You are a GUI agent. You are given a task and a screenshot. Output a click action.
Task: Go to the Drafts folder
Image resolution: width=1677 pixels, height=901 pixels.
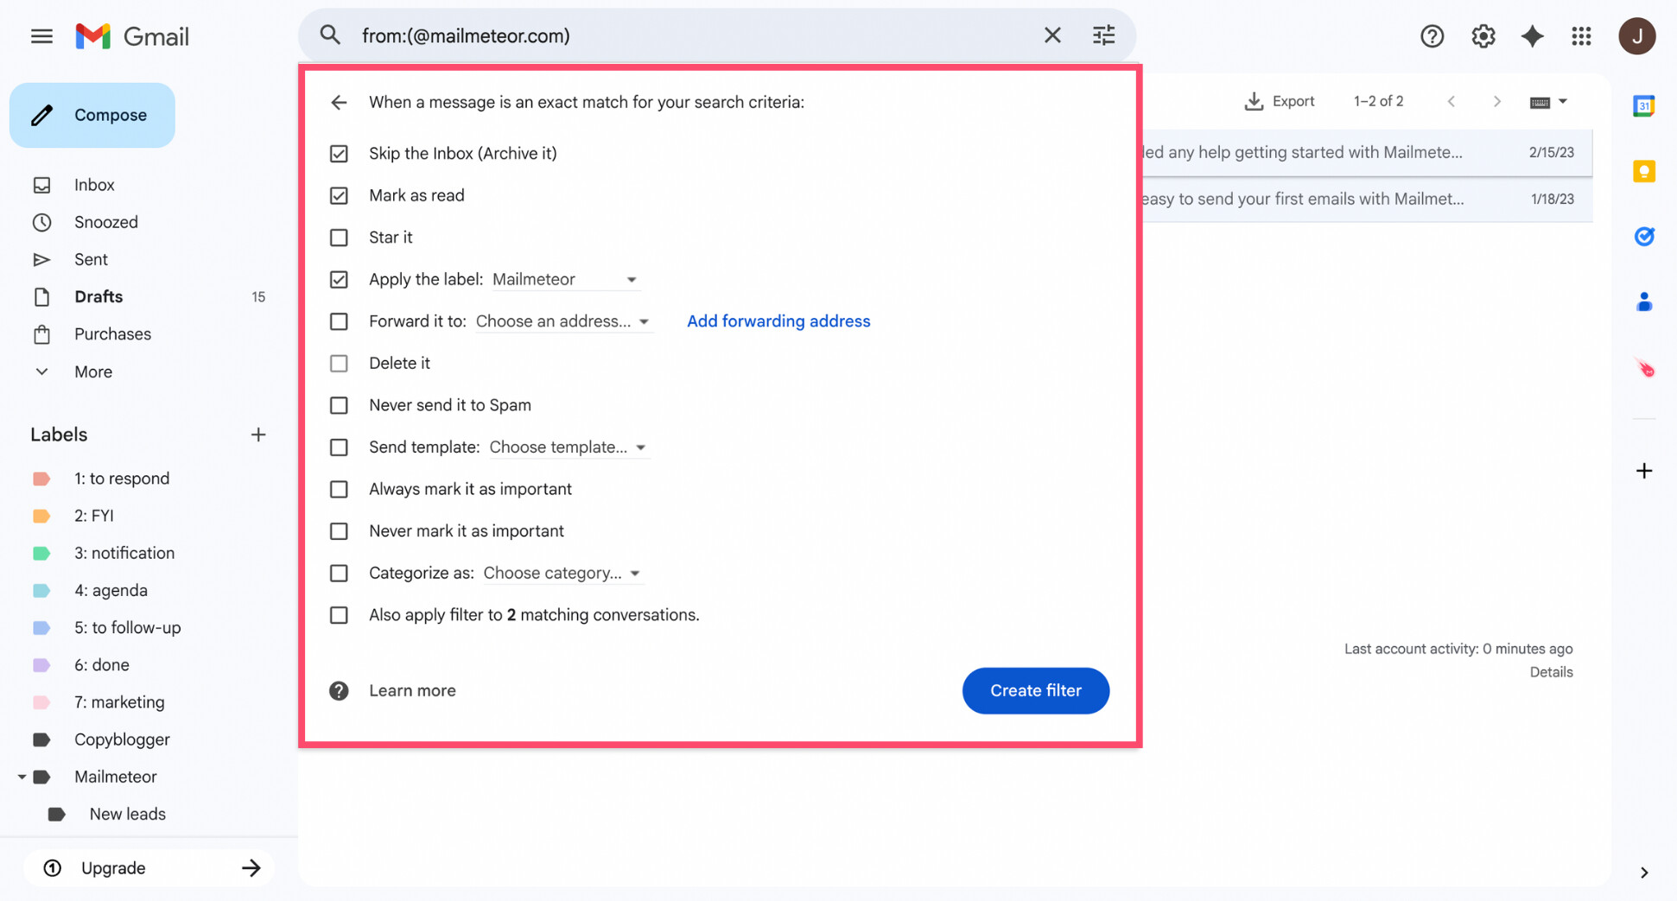pos(98,296)
